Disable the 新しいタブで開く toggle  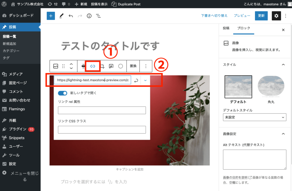tap(63, 93)
